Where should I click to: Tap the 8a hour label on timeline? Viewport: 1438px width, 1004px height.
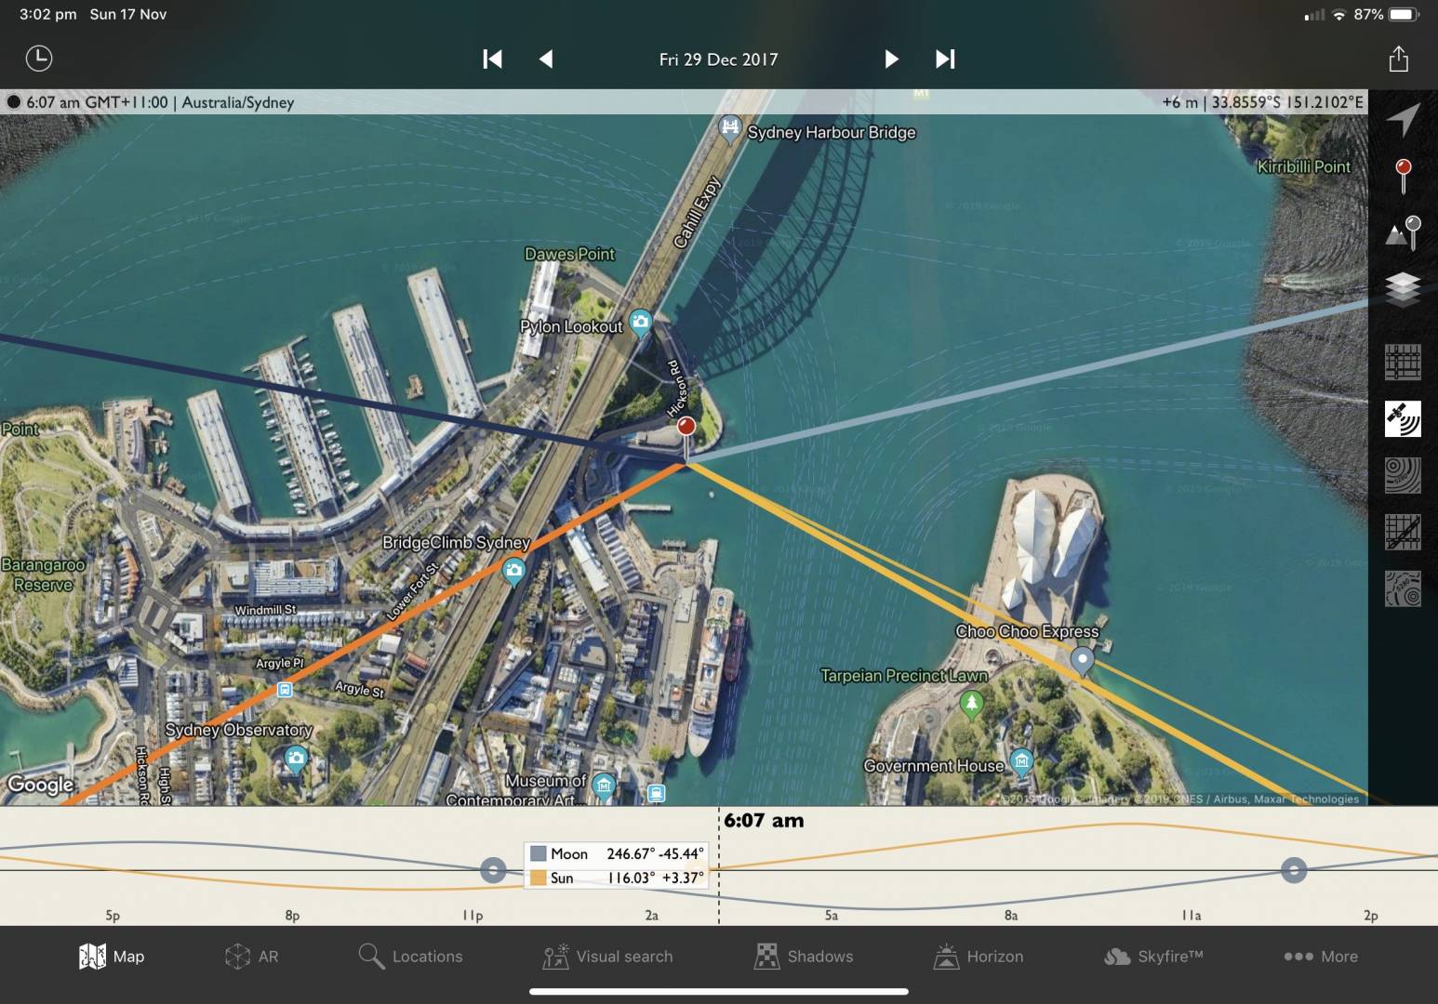(1010, 916)
